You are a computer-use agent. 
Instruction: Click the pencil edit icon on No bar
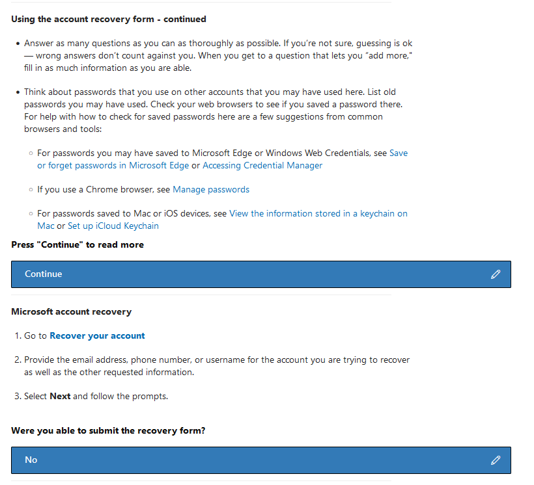point(496,460)
